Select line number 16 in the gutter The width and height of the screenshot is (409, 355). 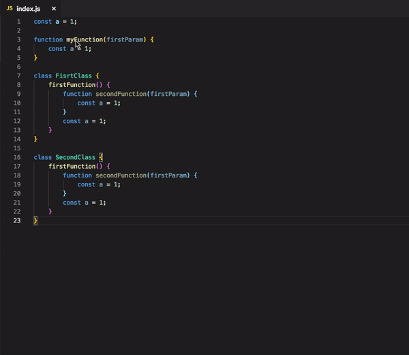(x=17, y=157)
